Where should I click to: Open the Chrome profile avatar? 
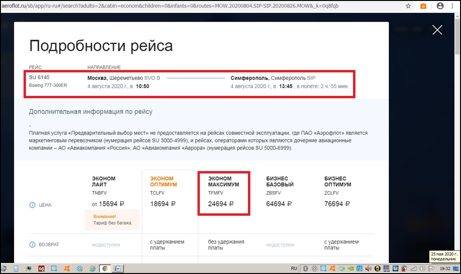click(440, 6)
